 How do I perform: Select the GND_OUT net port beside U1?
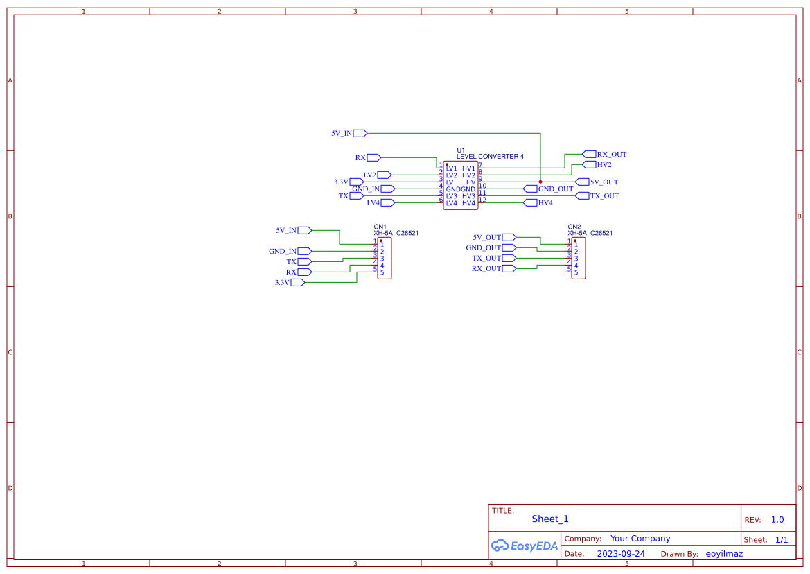tap(531, 189)
